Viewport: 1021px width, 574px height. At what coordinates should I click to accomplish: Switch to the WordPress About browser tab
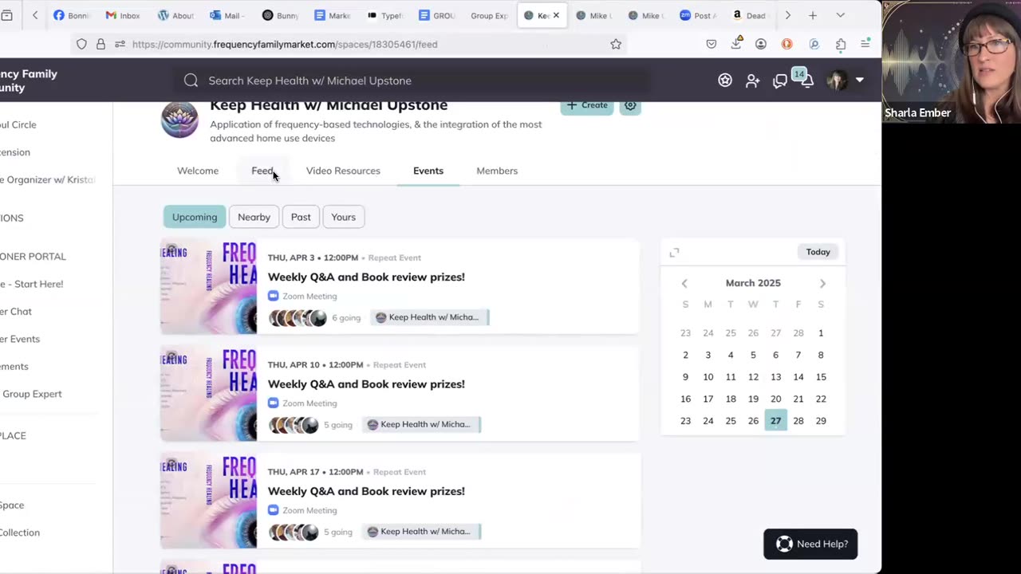[x=175, y=15]
